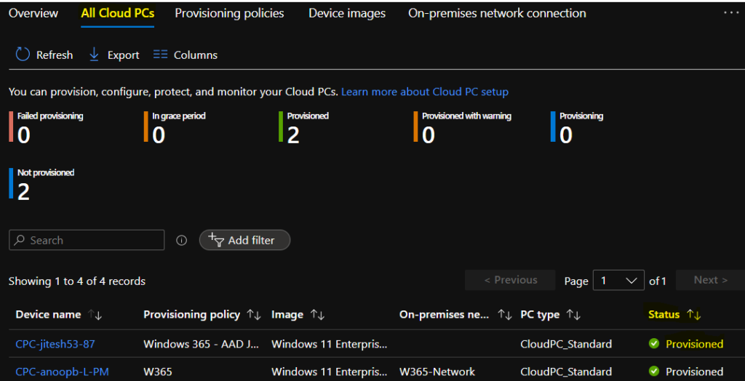This screenshot has width=745, height=381.
Task: Filter by Failed provisioning count tile
Action: pos(46,127)
